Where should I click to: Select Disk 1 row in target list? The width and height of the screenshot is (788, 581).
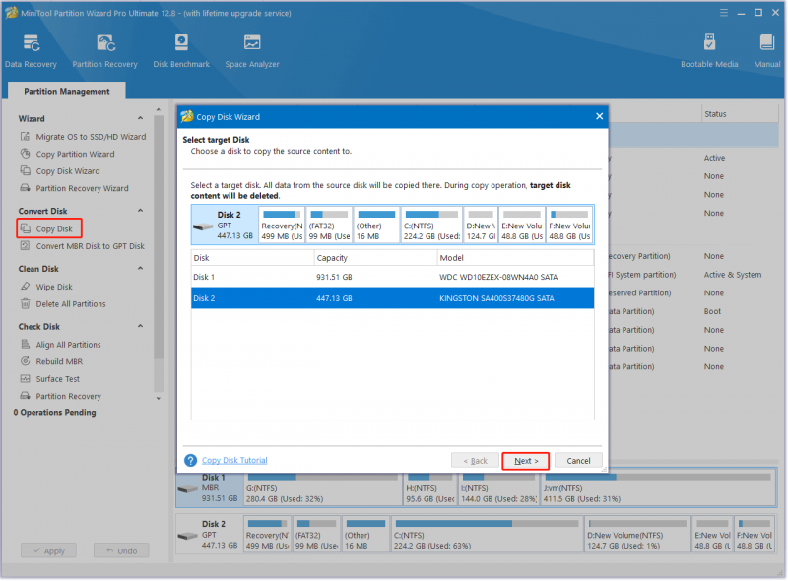[x=392, y=277]
